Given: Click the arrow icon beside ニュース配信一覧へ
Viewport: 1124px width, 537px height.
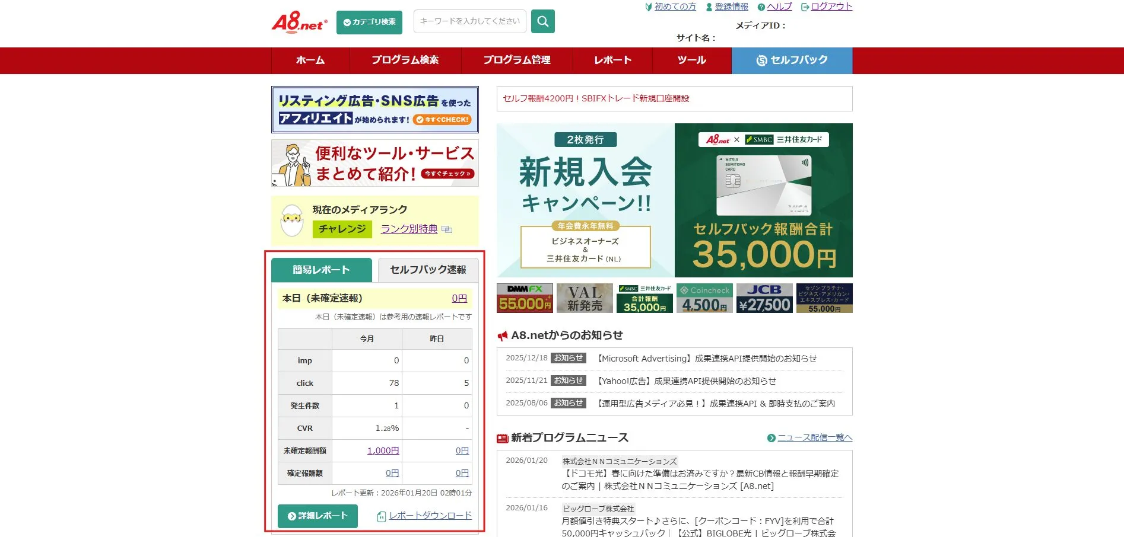Looking at the screenshot, I should (x=771, y=438).
